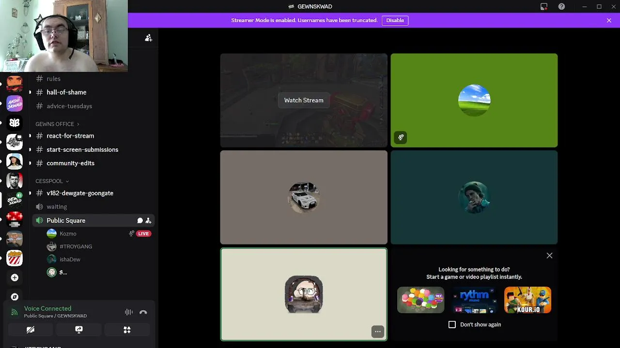Open chat icon on Public Square

click(x=140, y=220)
